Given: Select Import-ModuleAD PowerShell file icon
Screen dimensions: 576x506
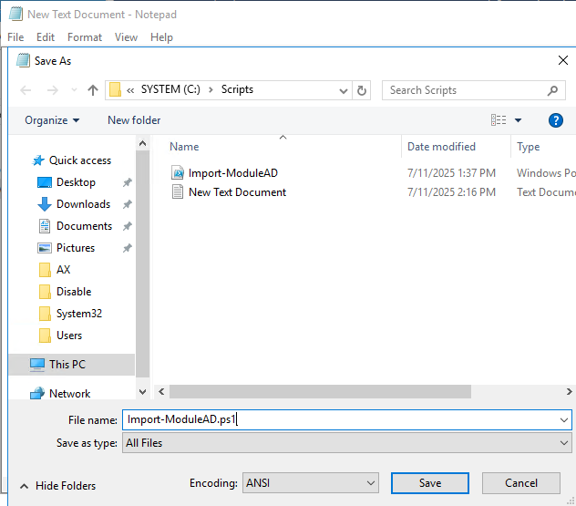Looking at the screenshot, I should coord(178,172).
